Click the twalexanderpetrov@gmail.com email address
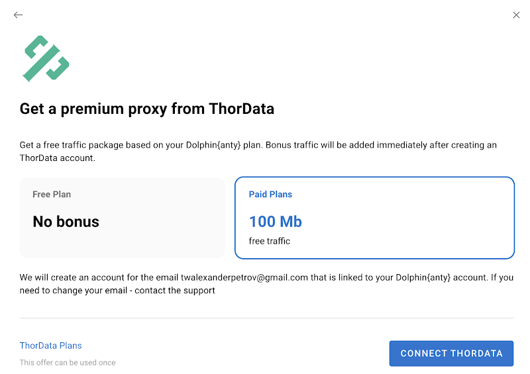The image size is (530, 374). point(244,277)
